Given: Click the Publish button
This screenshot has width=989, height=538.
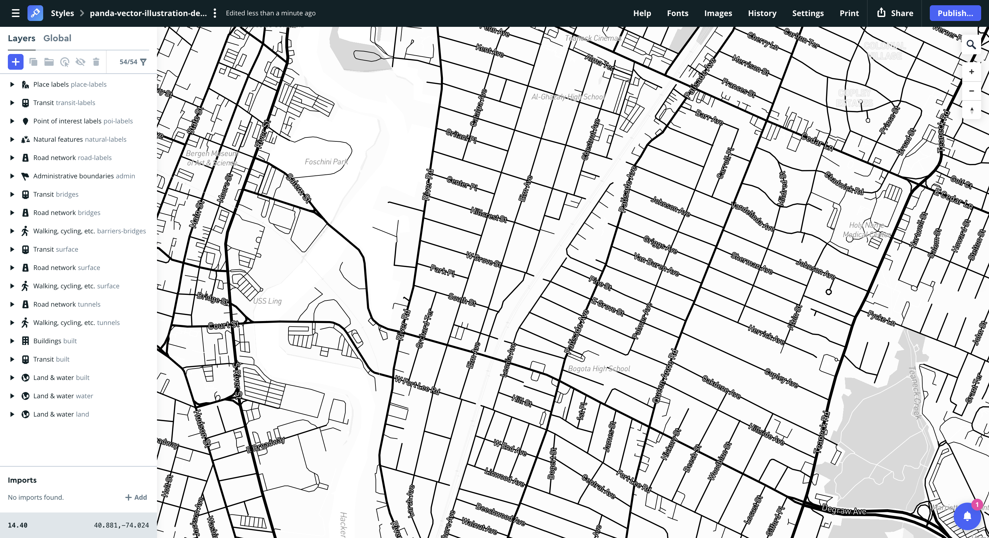Looking at the screenshot, I should tap(955, 13).
